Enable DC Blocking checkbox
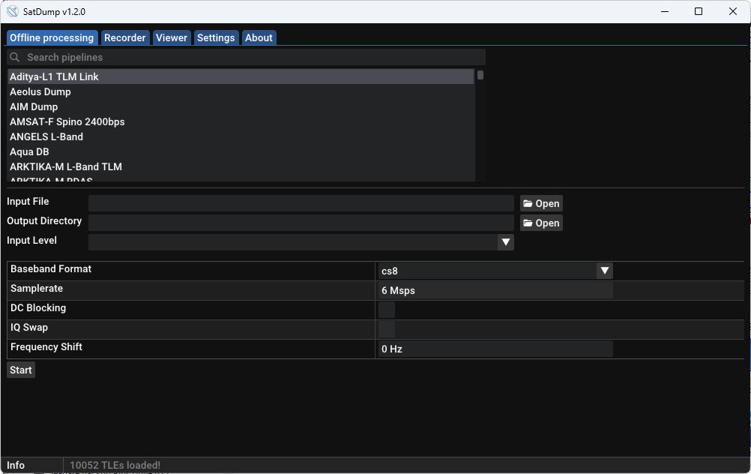 click(x=386, y=309)
